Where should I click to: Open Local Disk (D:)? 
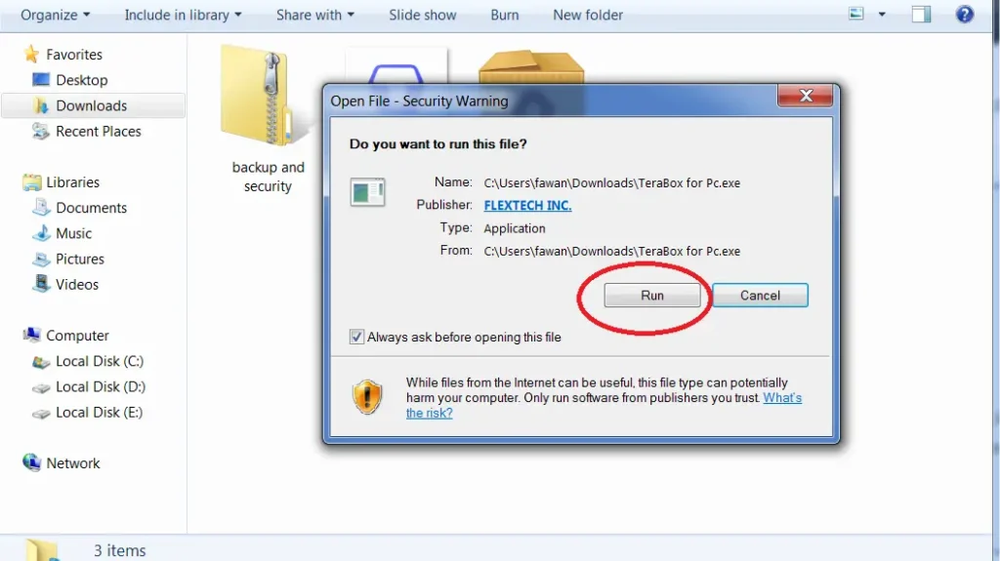point(101,386)
